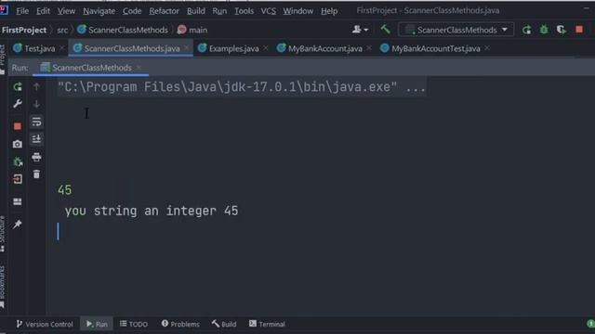The image size is (595, 334).
Task: Open the ScannerClassMethods run configuration dropdown
Action: pyautogui.click(x=456, y=30)
